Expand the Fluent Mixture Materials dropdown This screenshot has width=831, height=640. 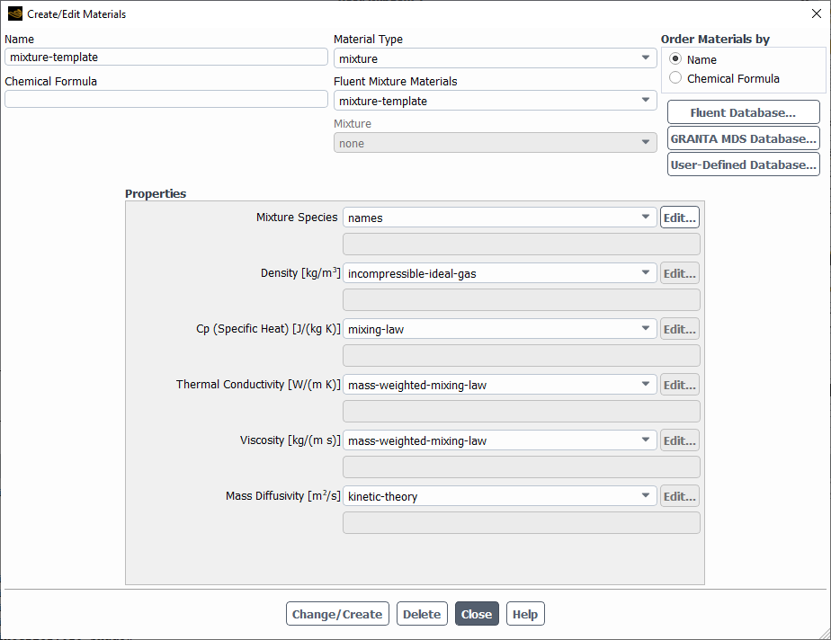495,101
